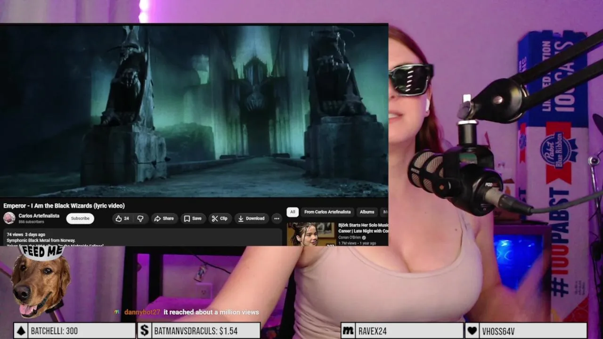Open the three-dot more actions menu
Viewport: 603px width, 339px height.
pos(277,218)
